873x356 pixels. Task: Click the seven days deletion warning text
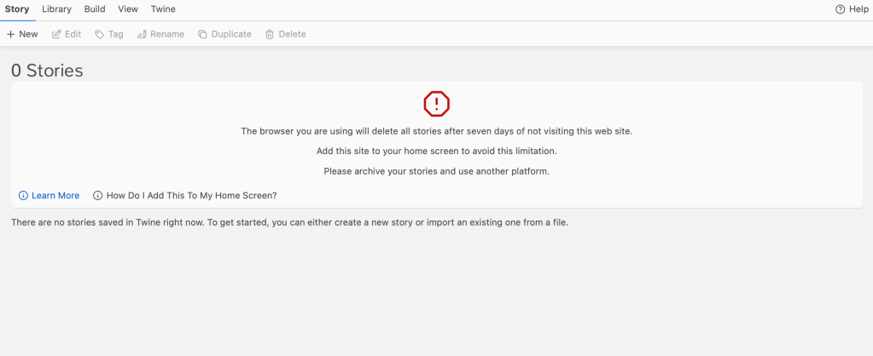point(436,131)
